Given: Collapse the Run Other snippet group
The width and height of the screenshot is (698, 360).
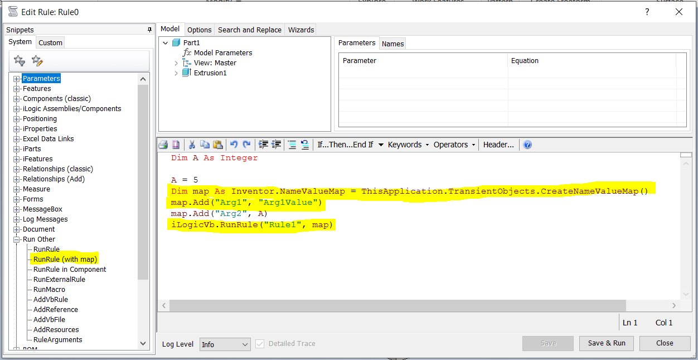Looking at the screenshot, I should pyautogui.click(x=16, y=239).
